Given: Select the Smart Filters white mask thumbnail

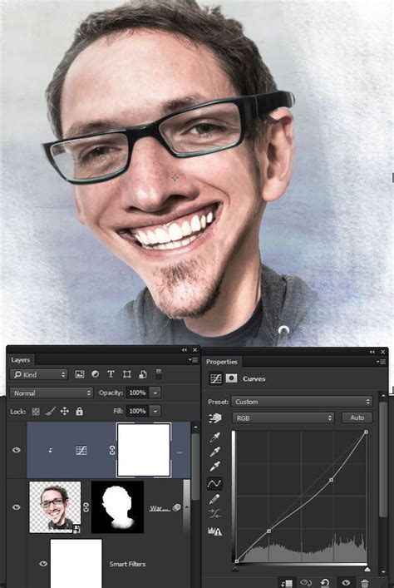Looking at the screenshot, I should [76, 564].
